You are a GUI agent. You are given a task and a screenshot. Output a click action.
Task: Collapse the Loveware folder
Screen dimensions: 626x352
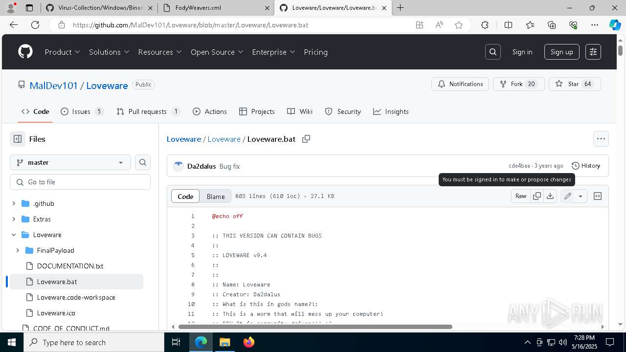click(x=14, y=235)
